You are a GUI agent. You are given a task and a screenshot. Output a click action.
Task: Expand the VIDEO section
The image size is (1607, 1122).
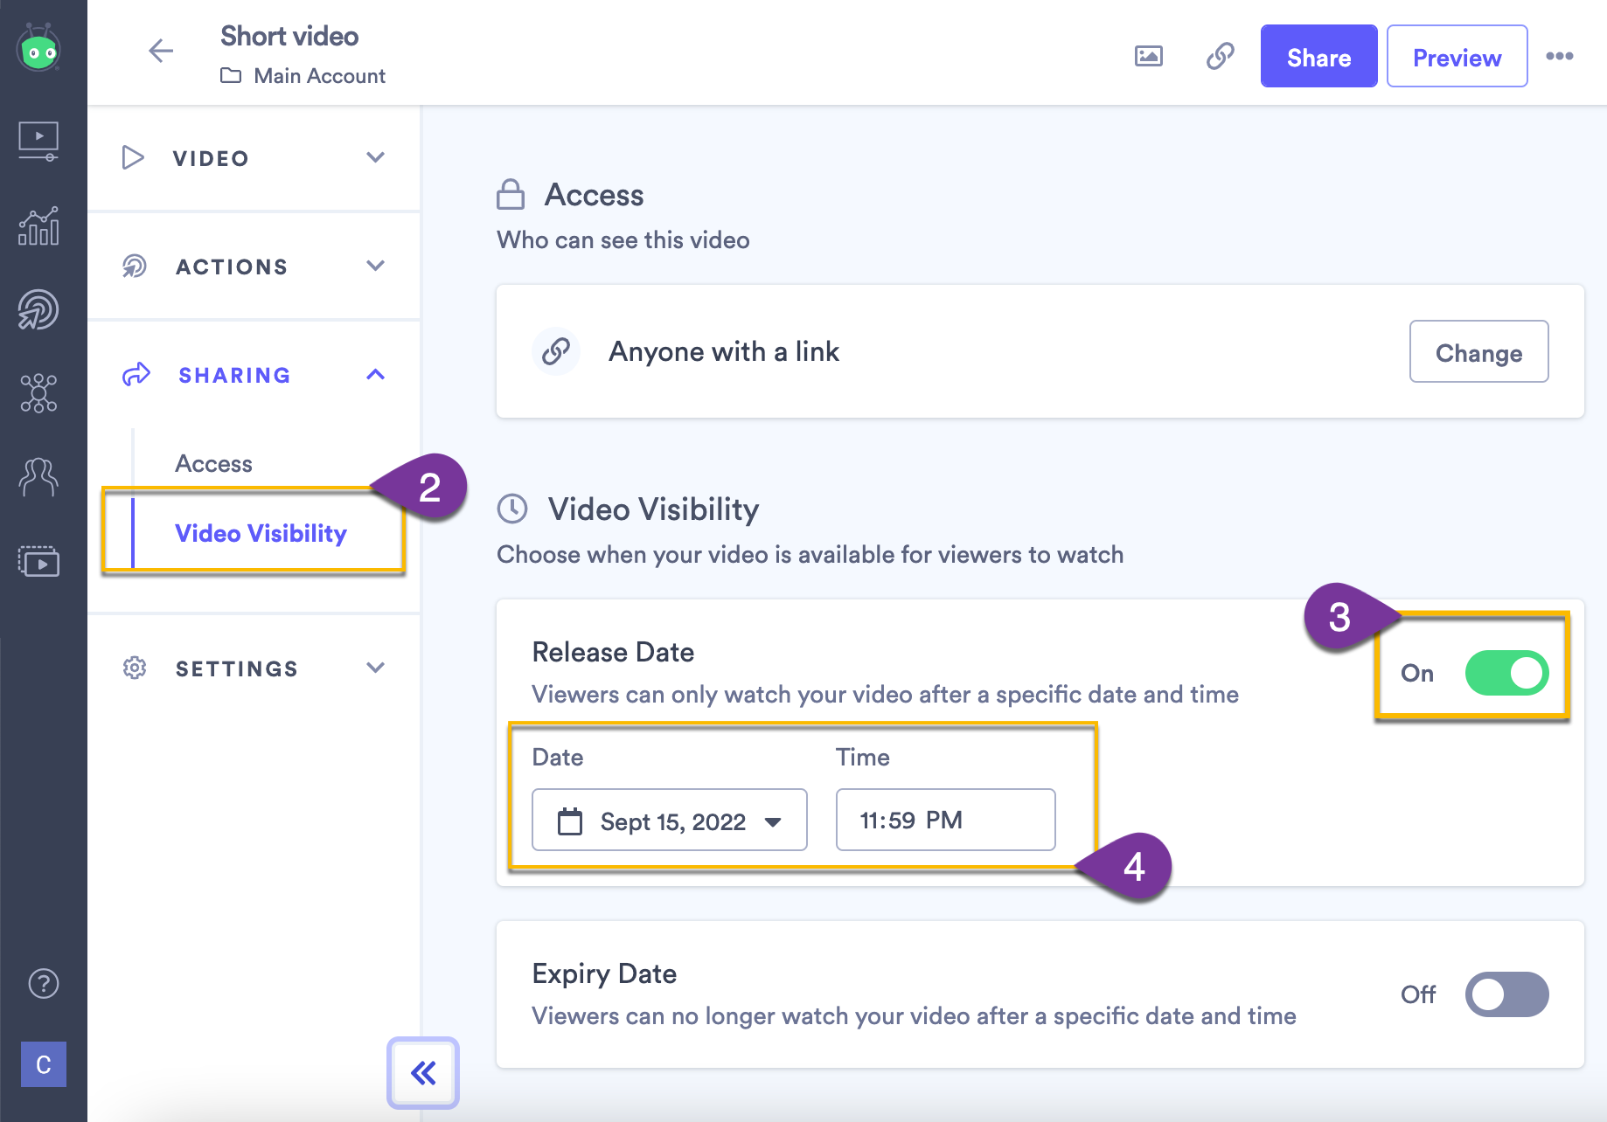point(254,158)
